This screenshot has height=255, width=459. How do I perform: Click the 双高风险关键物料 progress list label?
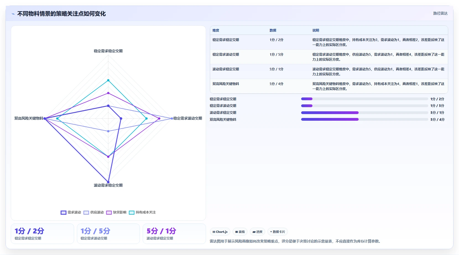(x=223, y=120)
